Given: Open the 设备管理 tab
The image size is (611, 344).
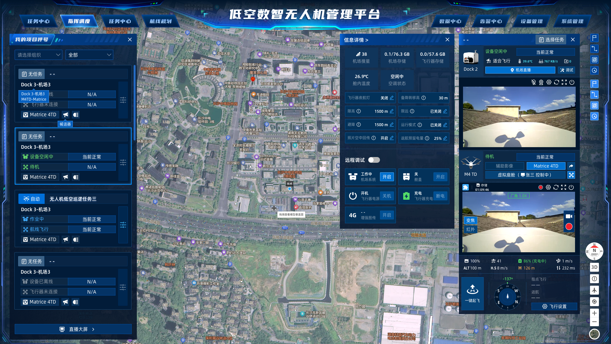Looking at the screenshot, I should tap(531, 21).
